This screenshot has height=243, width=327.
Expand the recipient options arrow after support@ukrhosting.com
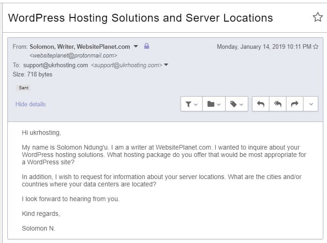tap(166, 65)
